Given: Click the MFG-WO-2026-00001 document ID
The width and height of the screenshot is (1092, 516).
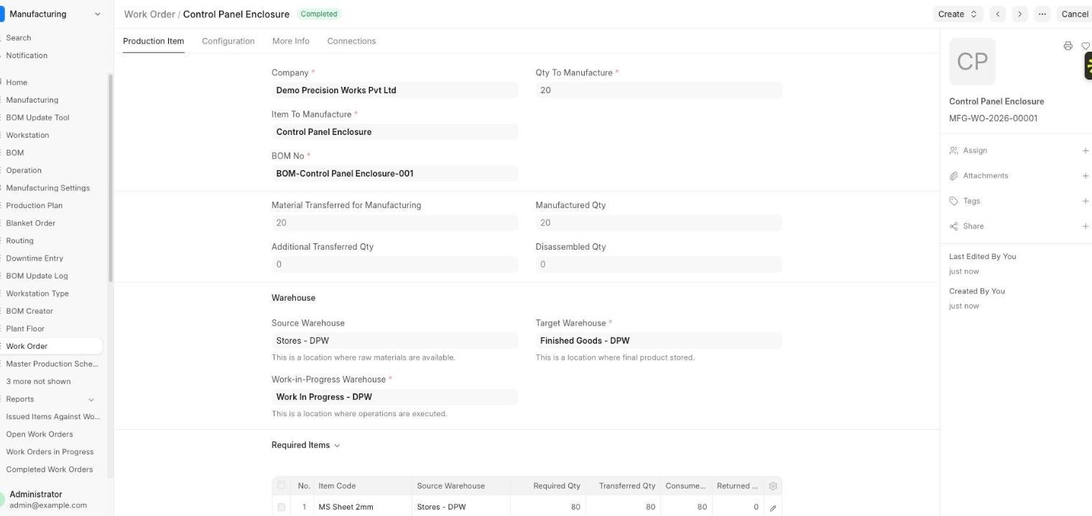Looking at the screenshot, I should pyautogui.click(x=993, y=118).
